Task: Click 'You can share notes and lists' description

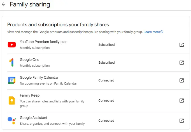Action: point(52,104)
